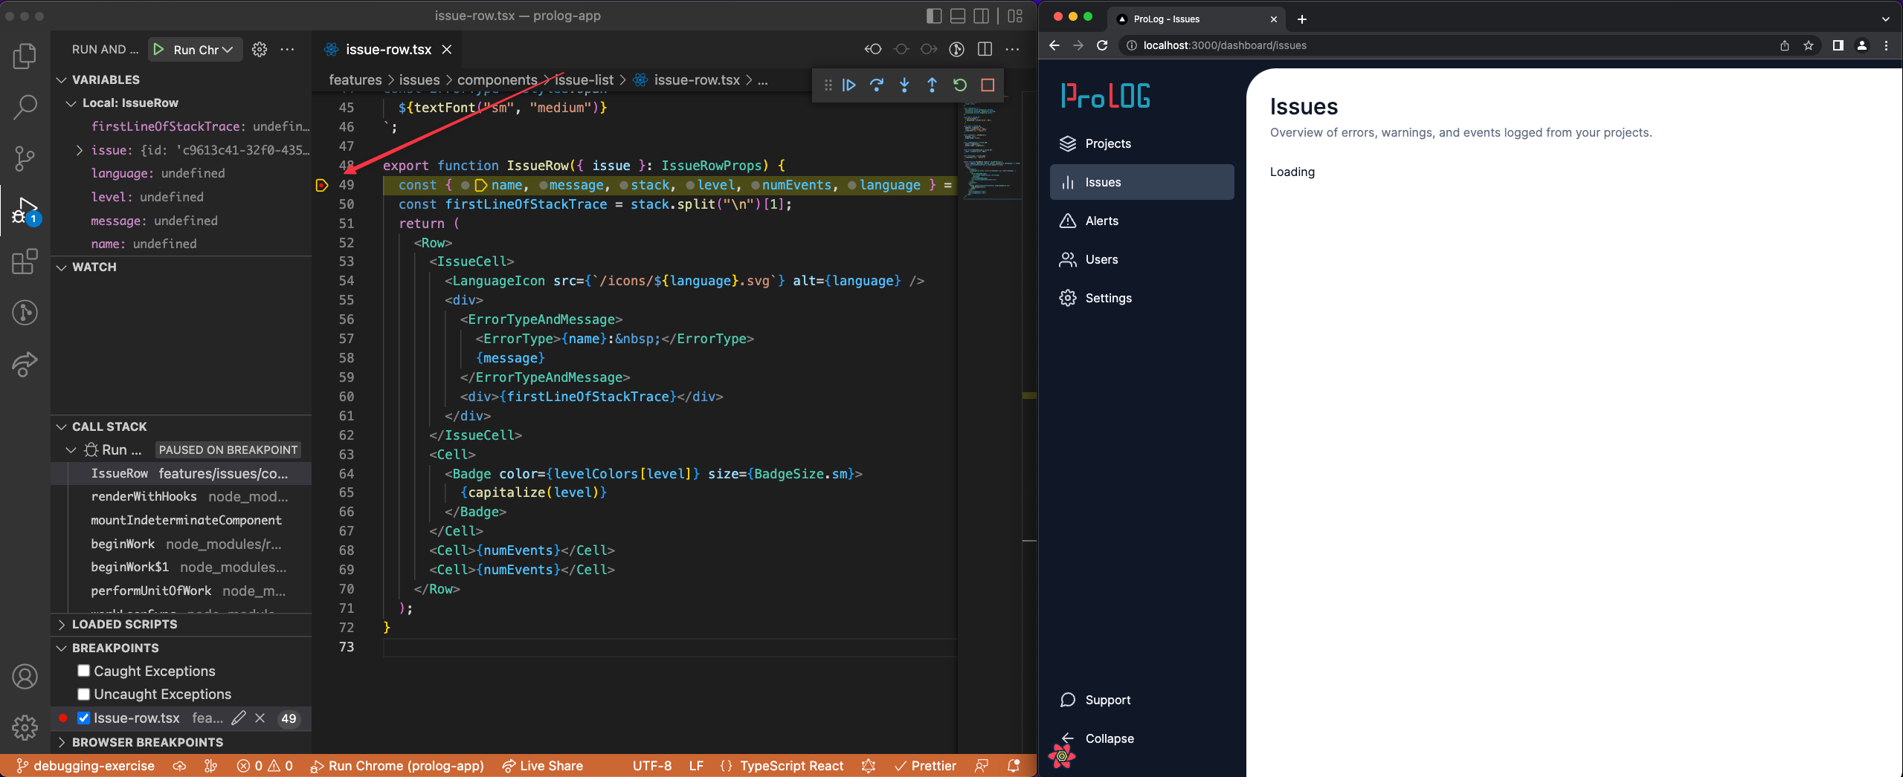The width and height of the screenshot is (1903, 777).
Task: Open the Support link in the sidebar
Action: 1107,700
